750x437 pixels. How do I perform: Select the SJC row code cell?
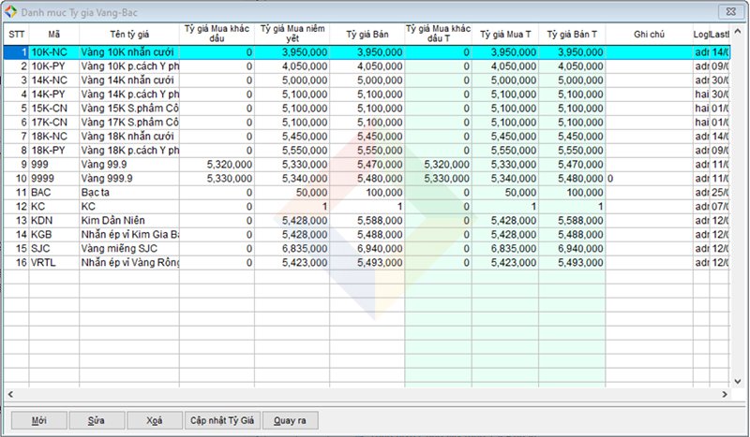pos(53,248)
